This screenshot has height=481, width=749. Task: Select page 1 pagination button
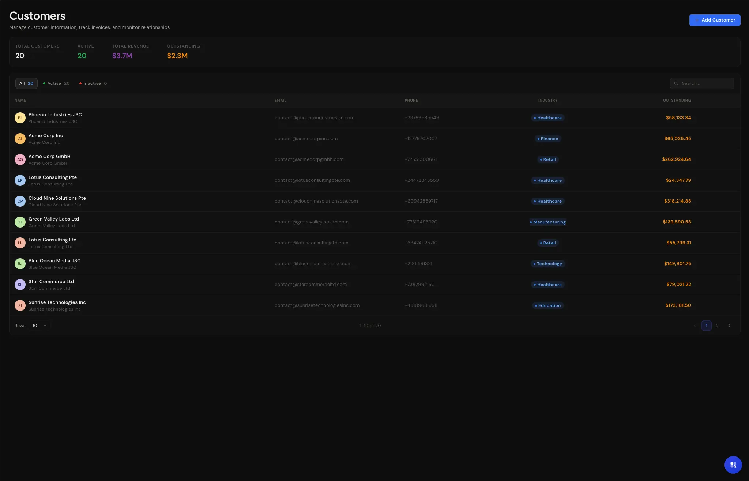(x=706, y=326)
